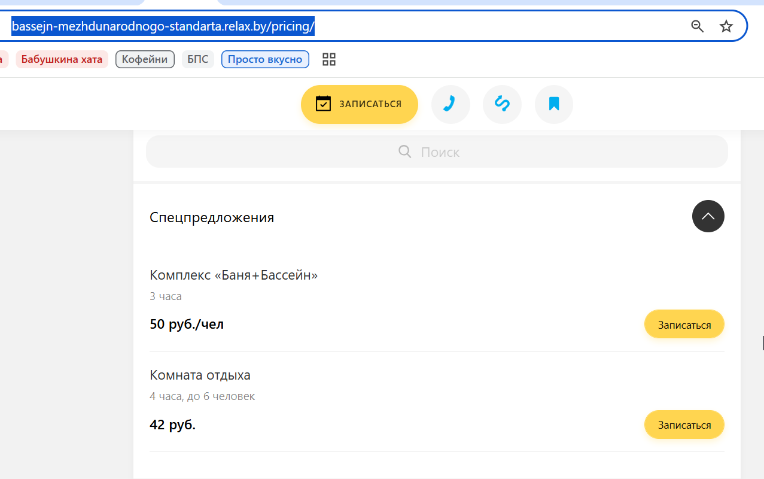Select the Комната отдыха service title
The height and width of the screenshot is (479, 764).
pyautogui.click(x=200, y=375)
